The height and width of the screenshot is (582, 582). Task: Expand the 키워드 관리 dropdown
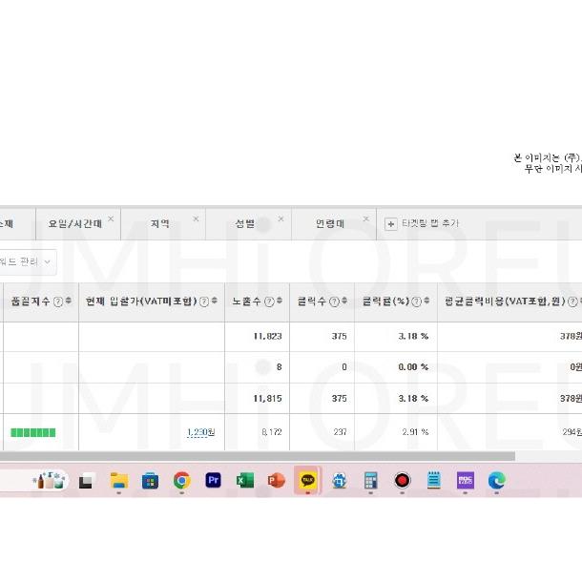coord(28,262)
